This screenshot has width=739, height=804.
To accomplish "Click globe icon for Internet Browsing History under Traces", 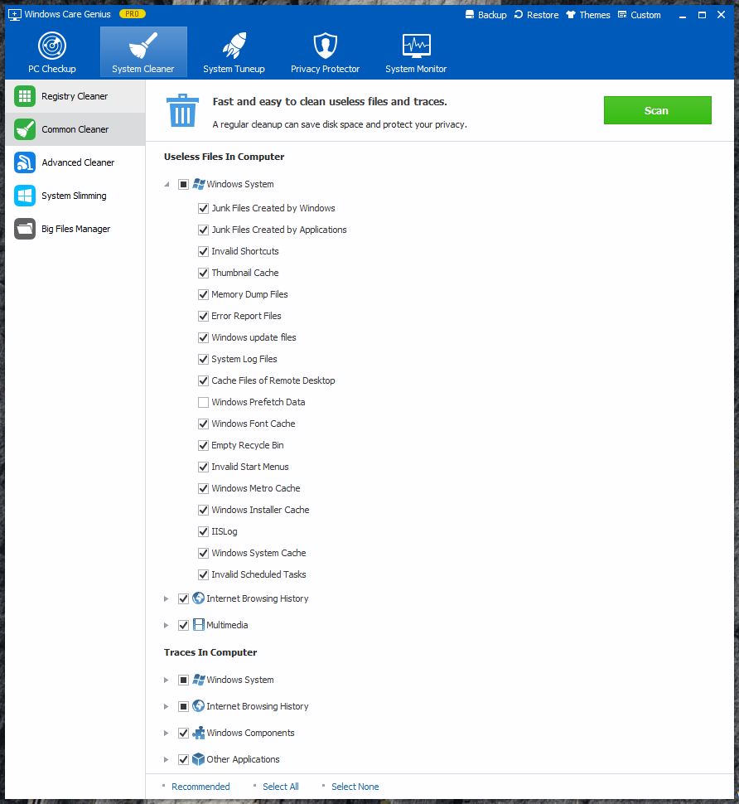I will pyautogui.click(x=198, y=706).
